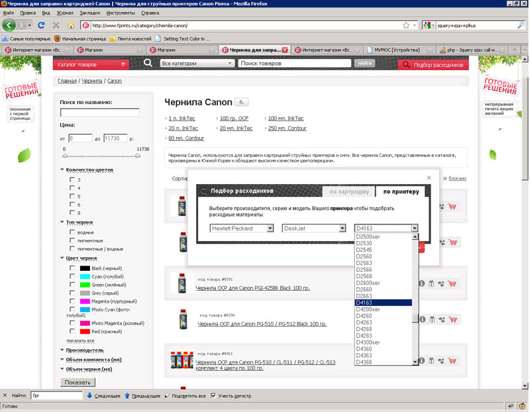Check the Red (красный) ink color filter

[72, 331]
